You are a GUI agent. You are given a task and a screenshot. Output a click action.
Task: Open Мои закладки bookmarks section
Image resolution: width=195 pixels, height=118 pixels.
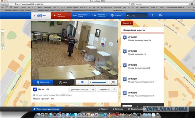pyautogui.click(x=61, y=16)
